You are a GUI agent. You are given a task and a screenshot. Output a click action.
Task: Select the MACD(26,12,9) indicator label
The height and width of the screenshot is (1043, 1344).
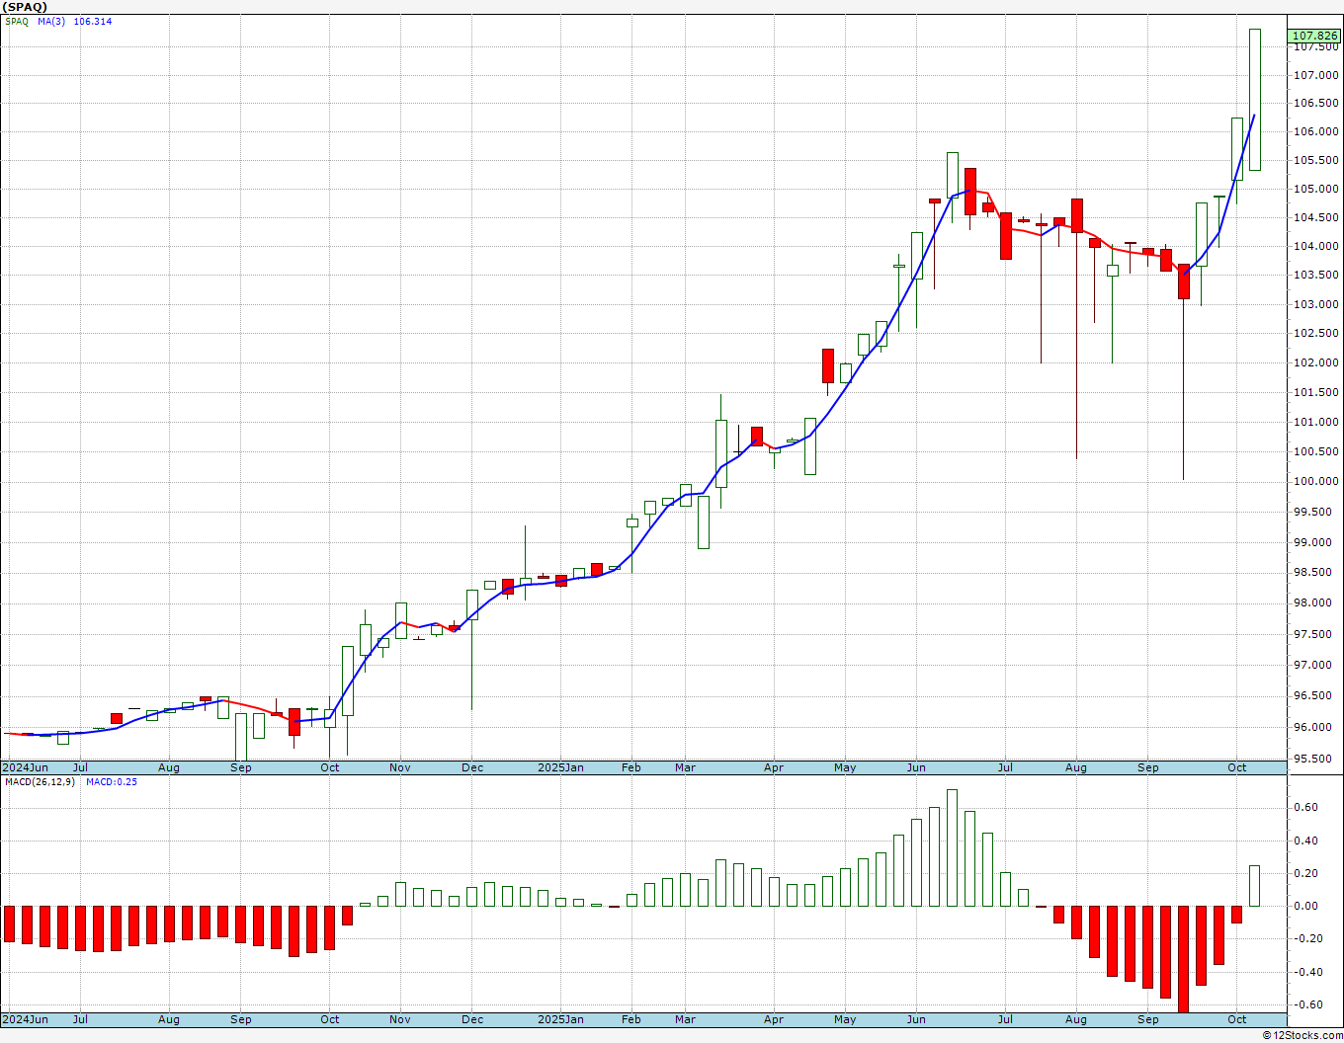point(40,781)
